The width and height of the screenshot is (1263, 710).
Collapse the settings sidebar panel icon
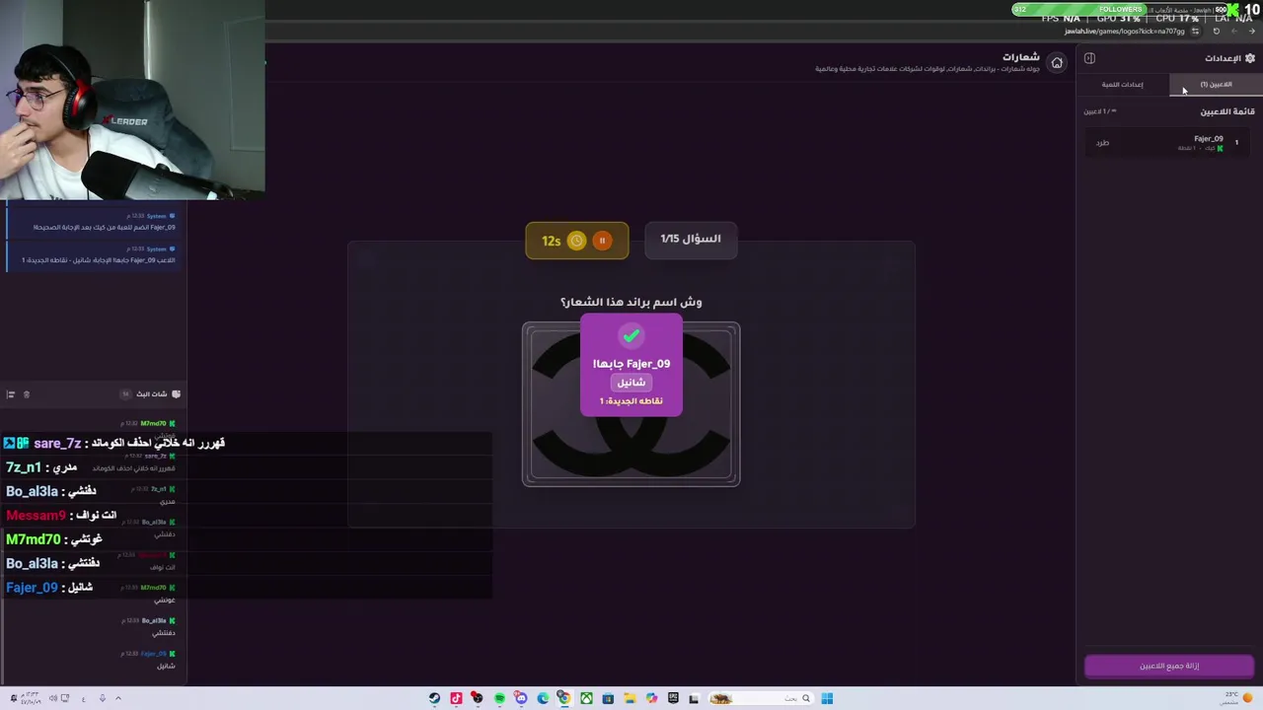pyautogui.click(x=1089, y=58)
